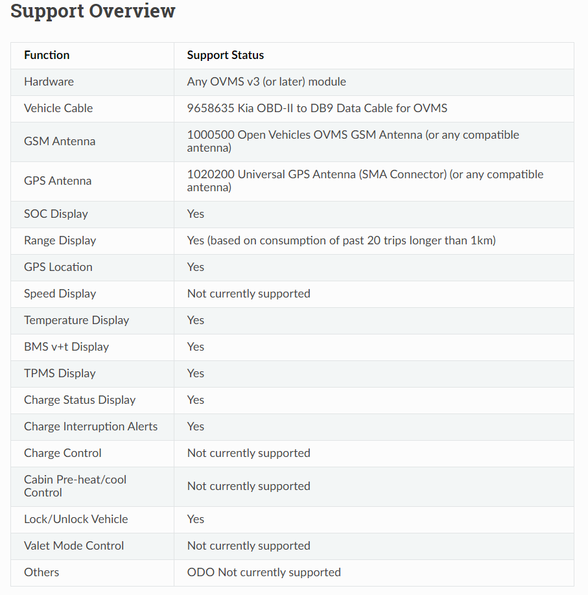Click the Hardware row label
The width and height of the screenshot is (588, 595).
(x=49, y=82)
